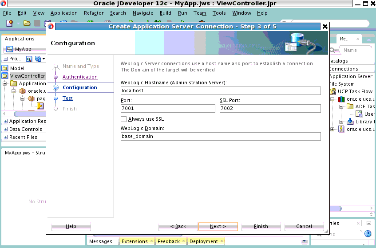Open the Messages tab list dropdown arrow
The height and width of the screenshot is (248, 376).
click(x=305, y=241)
